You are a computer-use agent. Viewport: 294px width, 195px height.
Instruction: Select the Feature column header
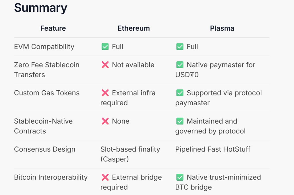(x=53, y=28)
